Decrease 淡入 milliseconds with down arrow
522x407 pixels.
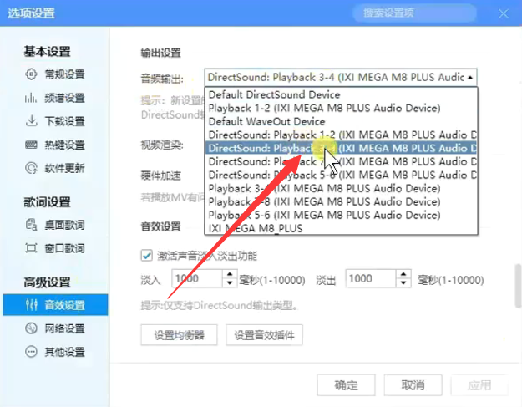tap(230, 283)
